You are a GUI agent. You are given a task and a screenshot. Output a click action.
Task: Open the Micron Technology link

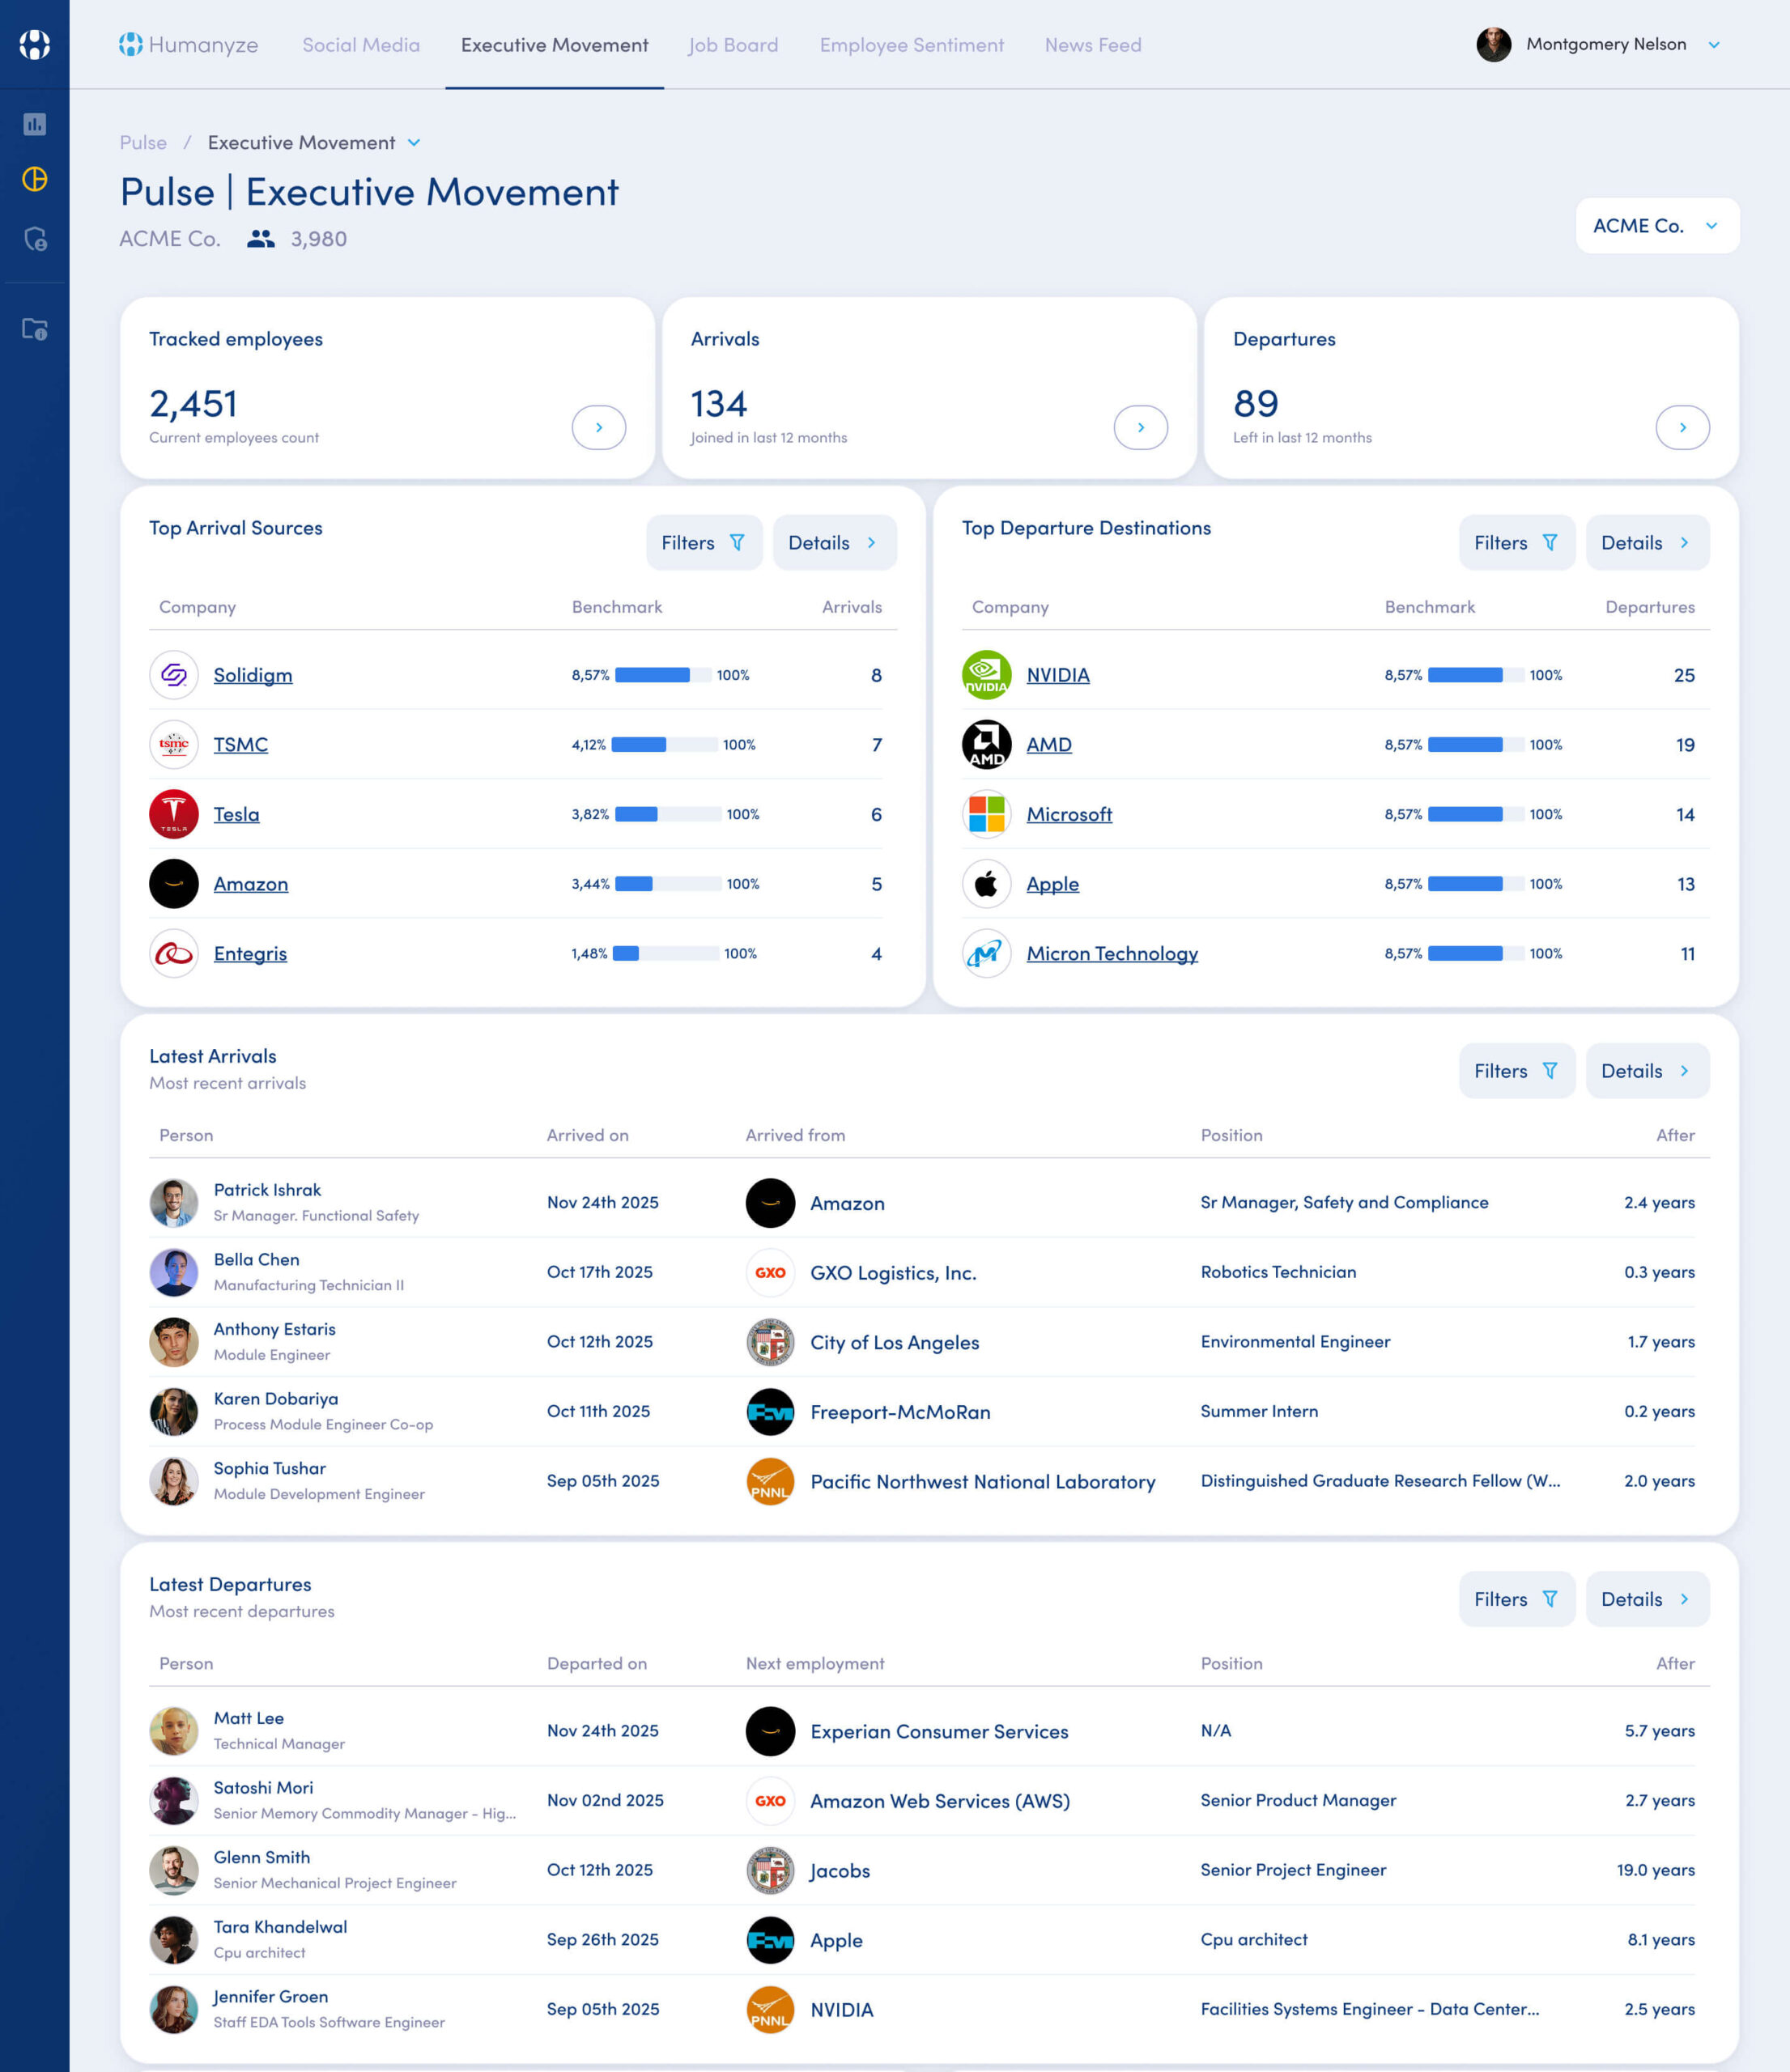tap(1112, 954)
